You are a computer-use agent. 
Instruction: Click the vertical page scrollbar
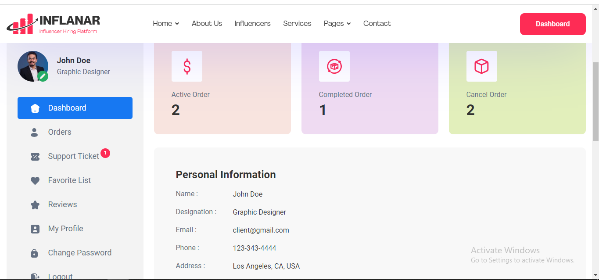click(595, 101)
